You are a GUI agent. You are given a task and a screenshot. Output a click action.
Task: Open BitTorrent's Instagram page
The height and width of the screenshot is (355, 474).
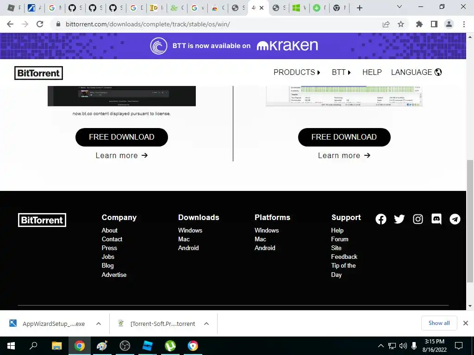[x=418, y=219]
